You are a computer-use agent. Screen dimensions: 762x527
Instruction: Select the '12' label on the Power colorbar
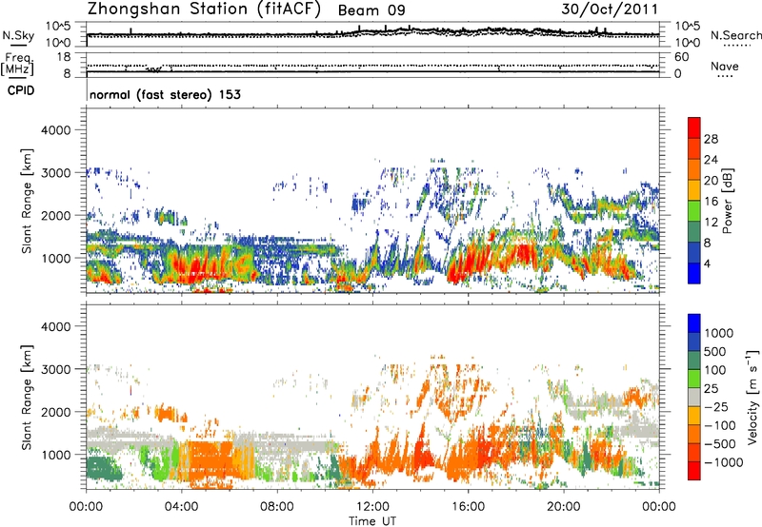(x=711, y=223)
